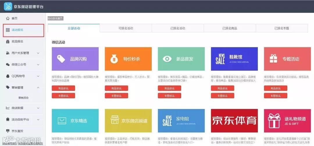Open 营销活动 submenu item

24,98
